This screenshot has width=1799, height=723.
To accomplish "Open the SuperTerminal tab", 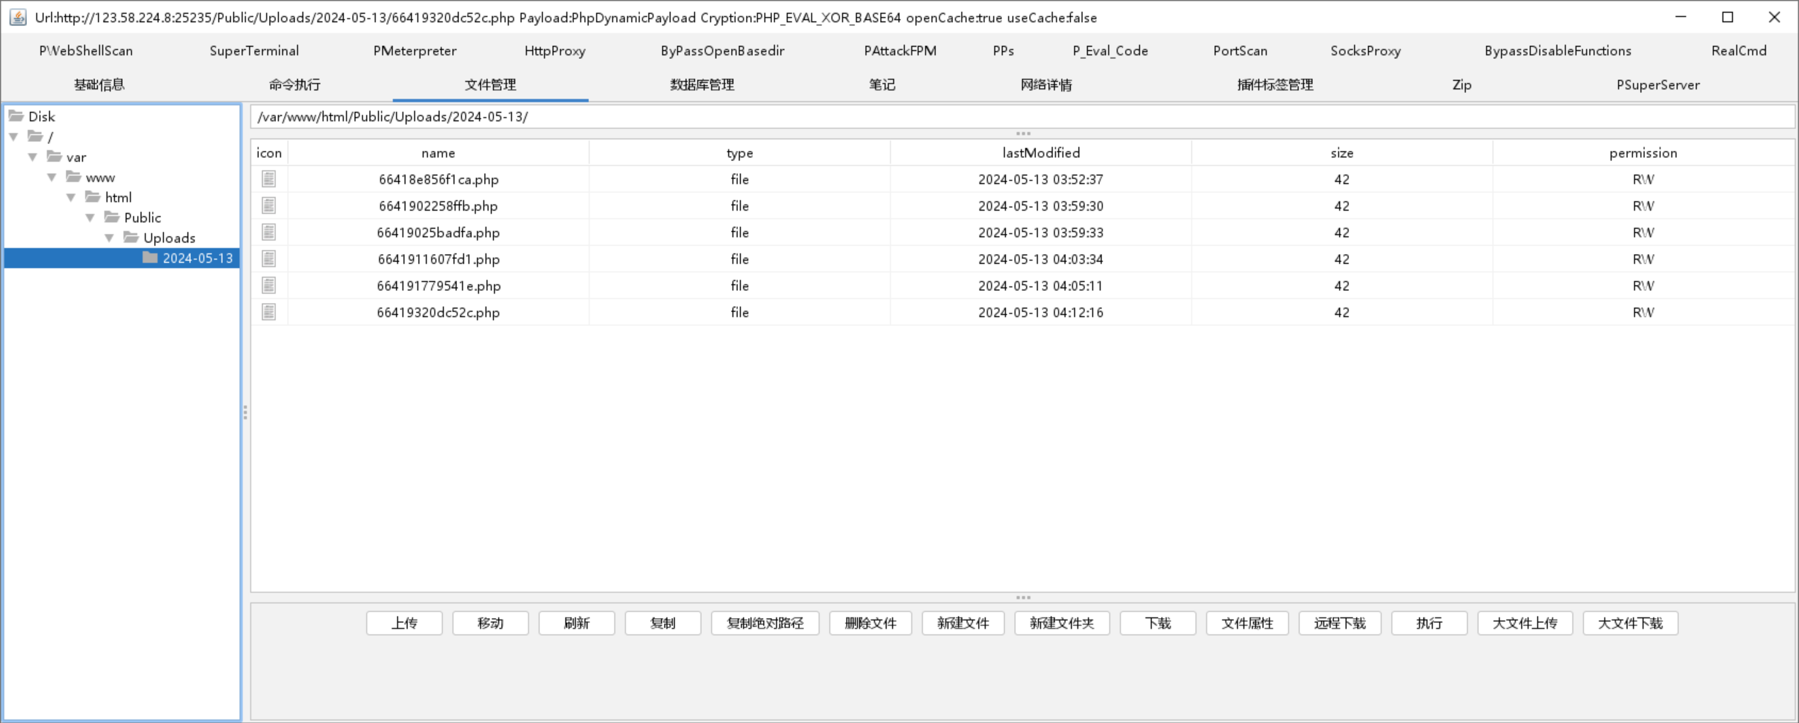I will 254,50.
